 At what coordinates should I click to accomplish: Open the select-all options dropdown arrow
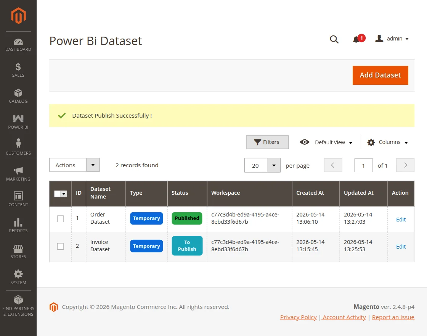(64, 194)
